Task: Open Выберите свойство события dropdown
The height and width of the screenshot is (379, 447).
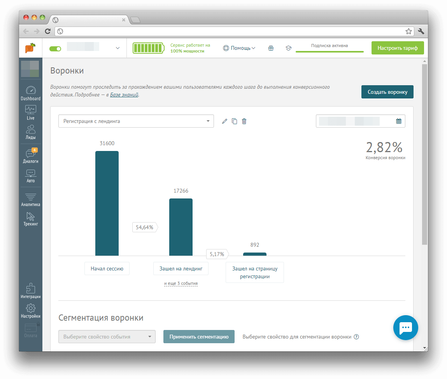Action: pos(107,337)
